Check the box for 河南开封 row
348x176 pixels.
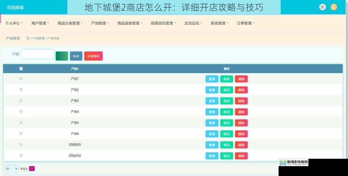point(21,156)
